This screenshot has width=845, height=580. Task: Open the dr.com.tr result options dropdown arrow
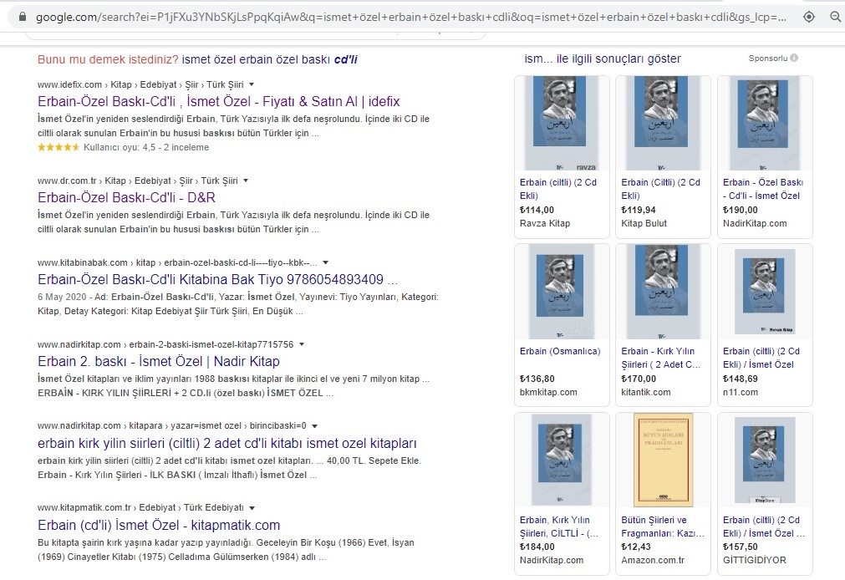[246, 181]
